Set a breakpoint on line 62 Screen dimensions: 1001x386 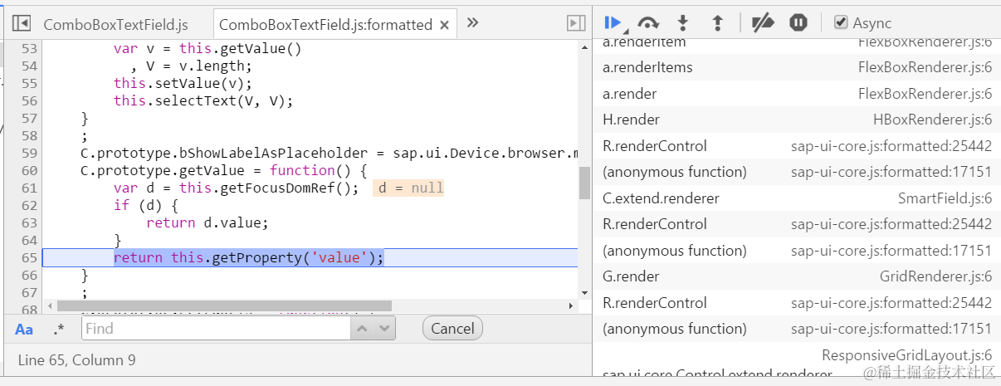(29, 205)
